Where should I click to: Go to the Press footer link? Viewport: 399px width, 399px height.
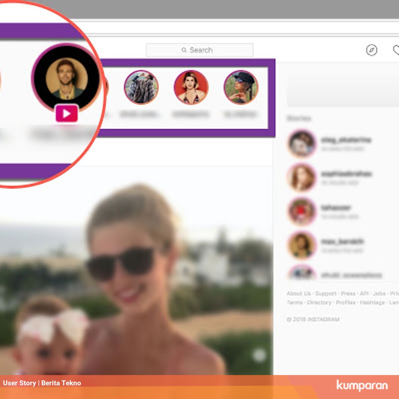tap(348, 293)
